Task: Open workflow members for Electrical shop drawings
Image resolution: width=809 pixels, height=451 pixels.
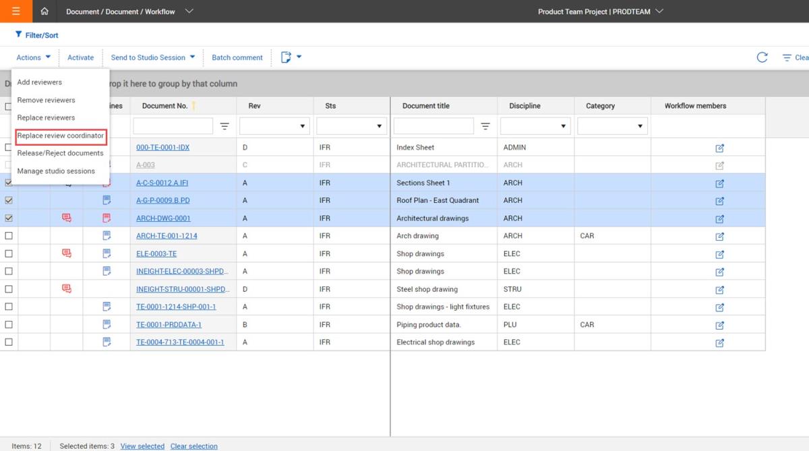Action: 719,342
